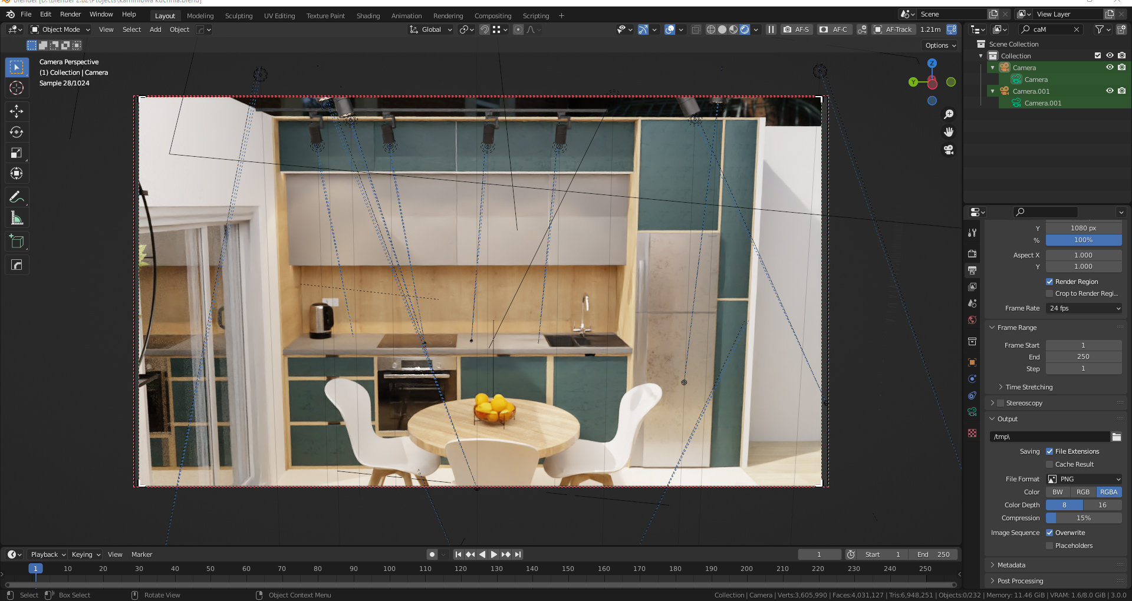Disable the Render Region checkbox

tap(1049, 282)
